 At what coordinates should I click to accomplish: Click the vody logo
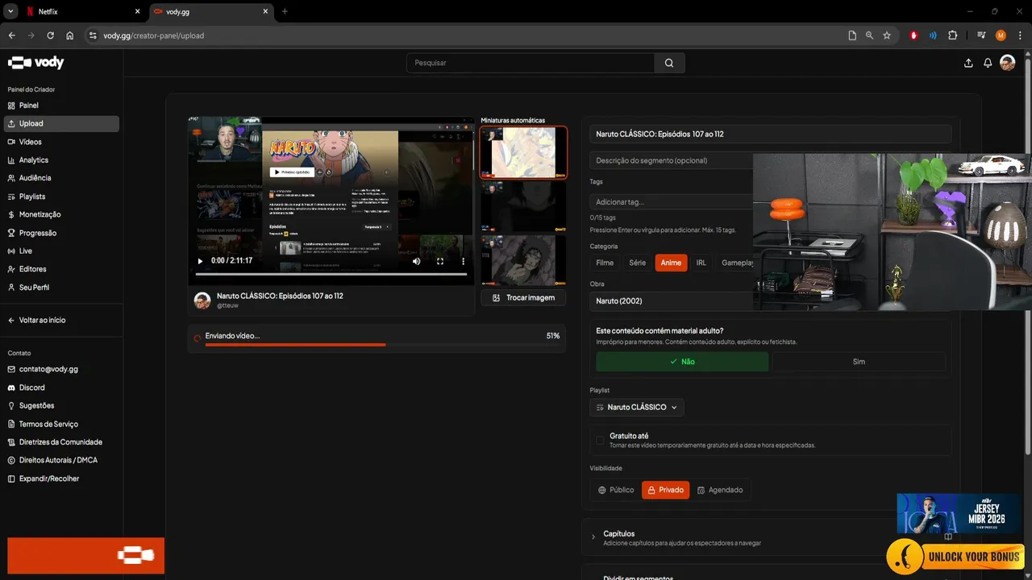pyautogui.click(x=35, y=63)
